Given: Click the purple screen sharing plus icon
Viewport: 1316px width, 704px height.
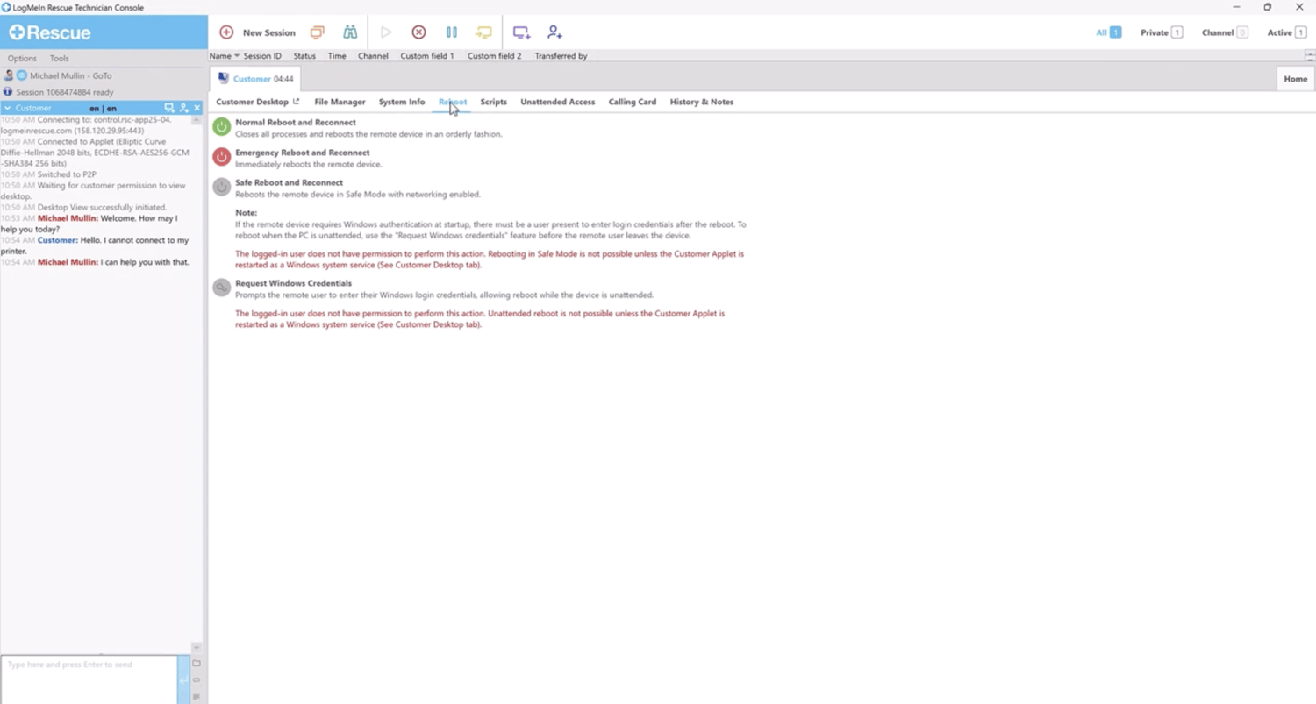Looking at the screenshot, I should tap(521, 32).
